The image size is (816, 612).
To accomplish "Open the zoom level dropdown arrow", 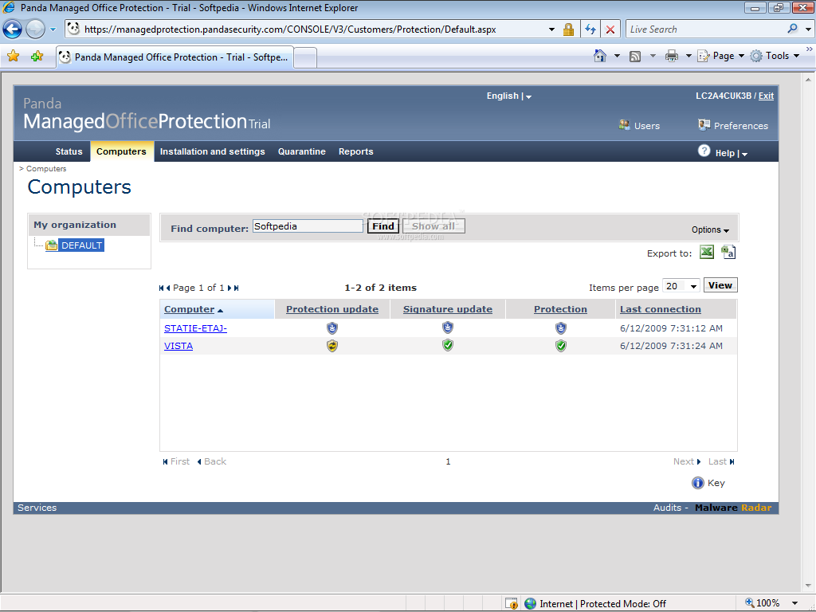I will [x=795, y=603].
